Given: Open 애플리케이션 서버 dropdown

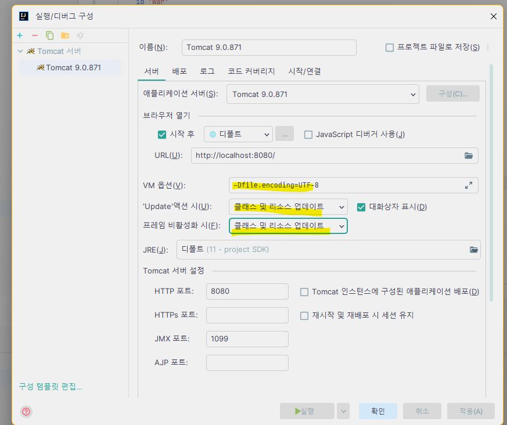Looking at the screenshot, I should [x=323, y=94].
